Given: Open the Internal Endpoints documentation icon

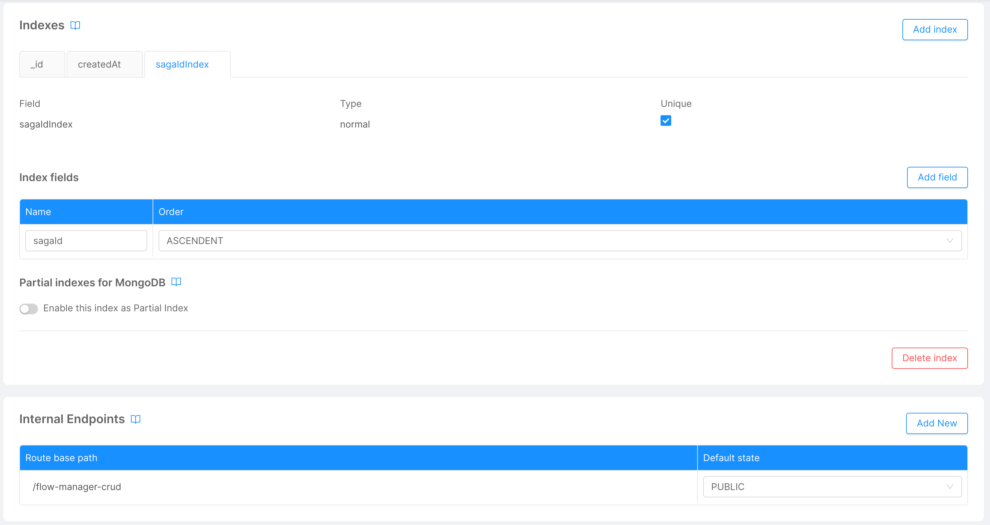Looking at the screenshot, I should click(x=135, y=418).
